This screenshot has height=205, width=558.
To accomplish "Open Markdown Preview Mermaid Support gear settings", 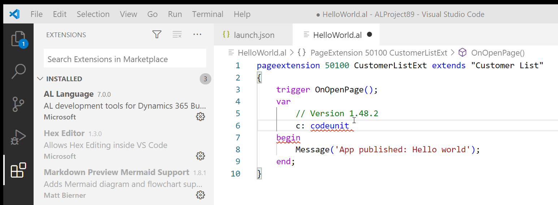I will [200, 195].
